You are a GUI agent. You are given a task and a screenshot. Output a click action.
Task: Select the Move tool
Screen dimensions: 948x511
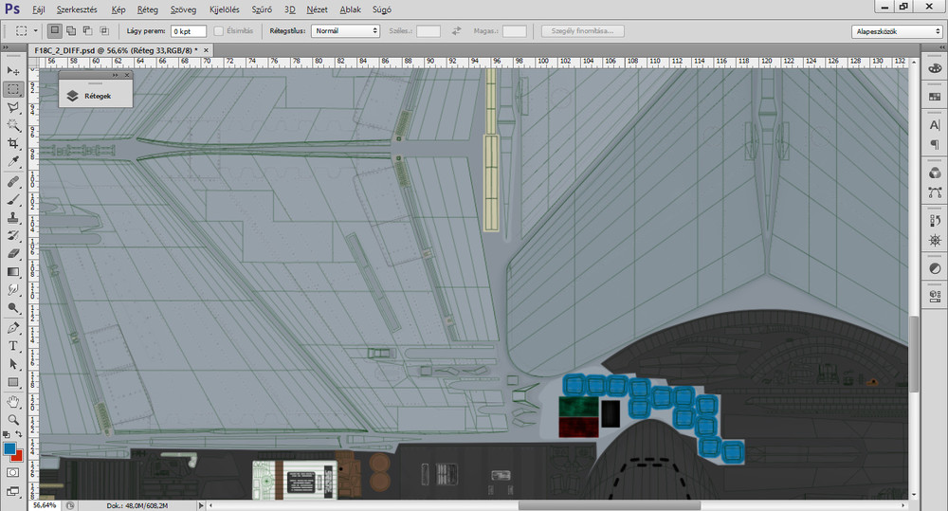coord(13,71)
